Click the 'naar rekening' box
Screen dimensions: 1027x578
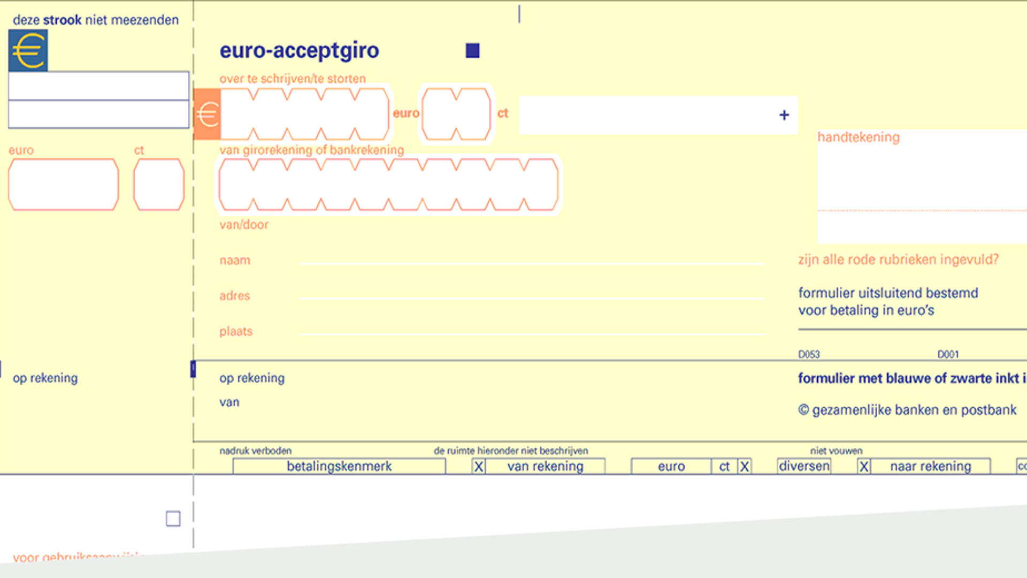pyautogui.click(x=931, y=467)
